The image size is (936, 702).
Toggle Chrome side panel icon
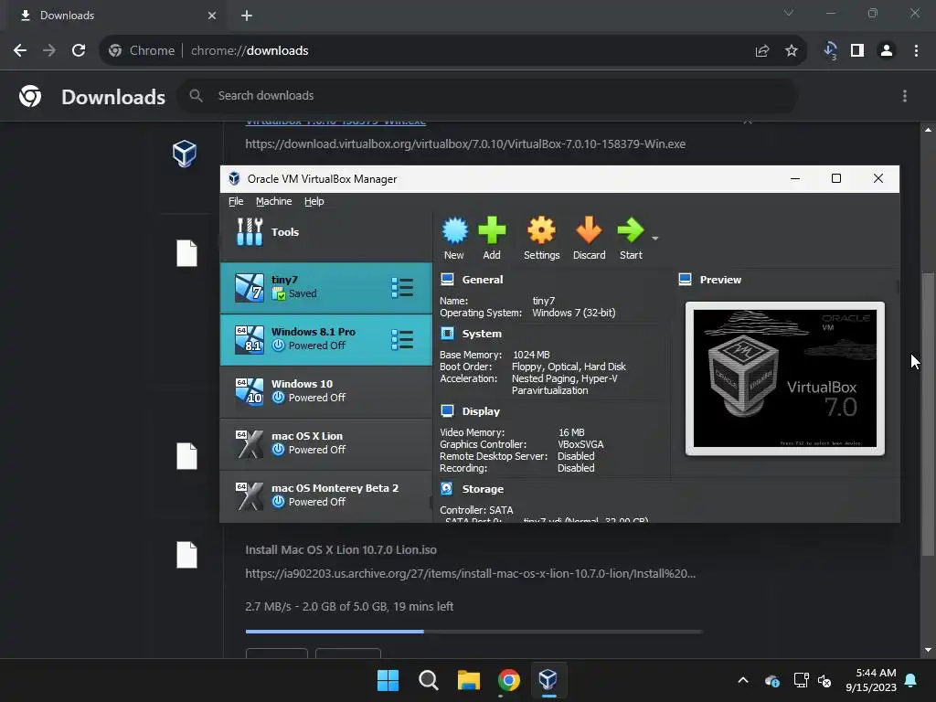(857, 51)
